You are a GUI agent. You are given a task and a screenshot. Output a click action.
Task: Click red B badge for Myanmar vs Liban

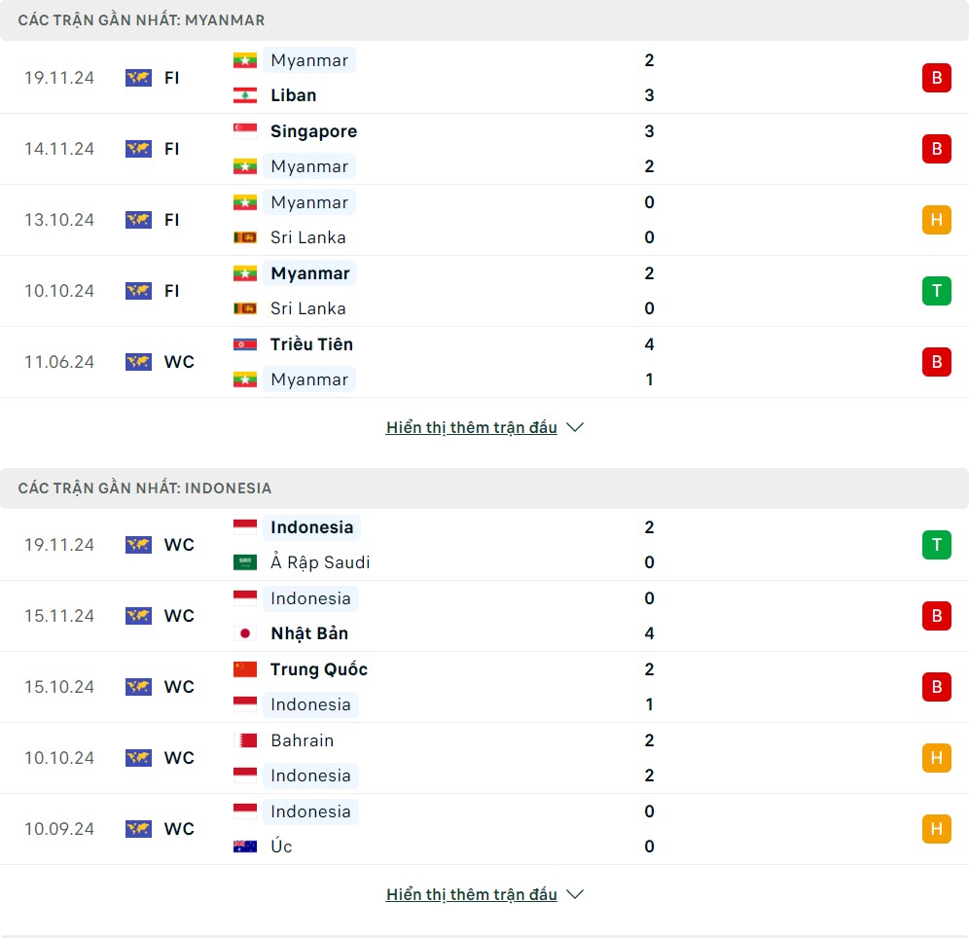[936, 78]
